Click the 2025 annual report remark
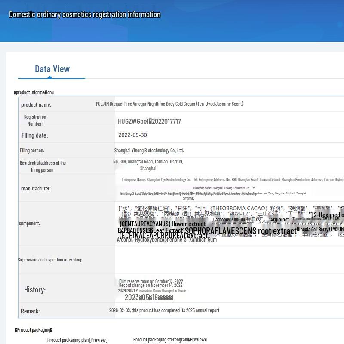Viewport: 344px width, 344px height. pyautogui.click(x=164, y=310)
